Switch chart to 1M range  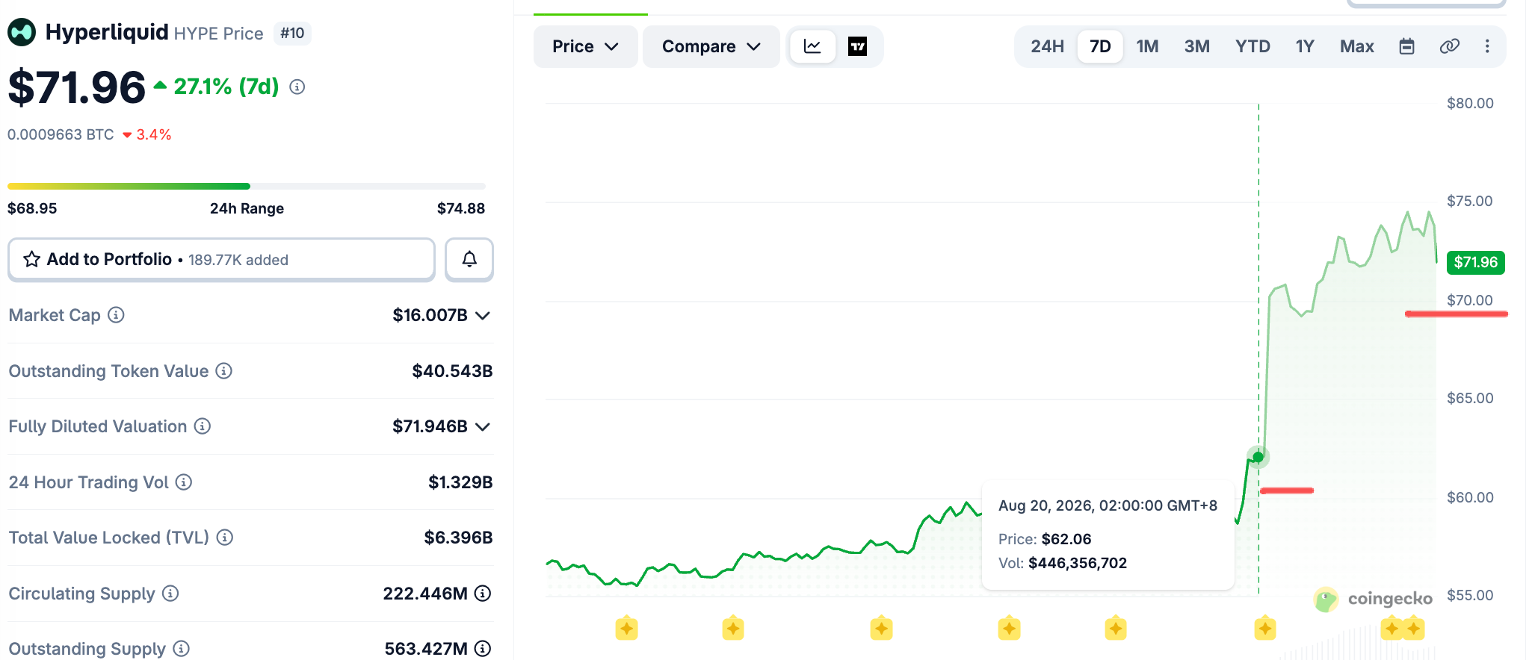[1147, 46]
